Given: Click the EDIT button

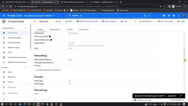Looking at the screenshot, I should 58,21.
